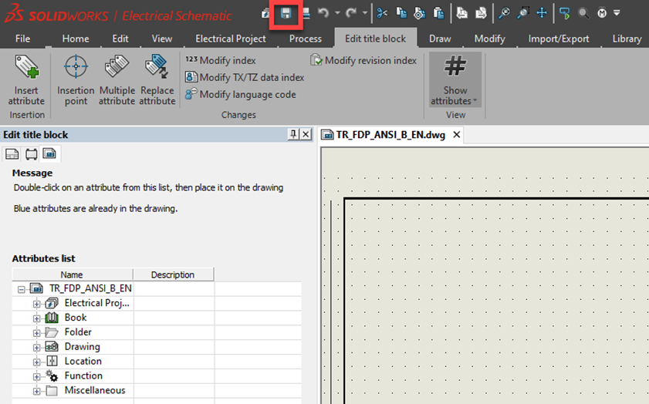This screenshot has width=649, height=404.
Task: Click the Replace attribute tool
Action: [157, 79]
